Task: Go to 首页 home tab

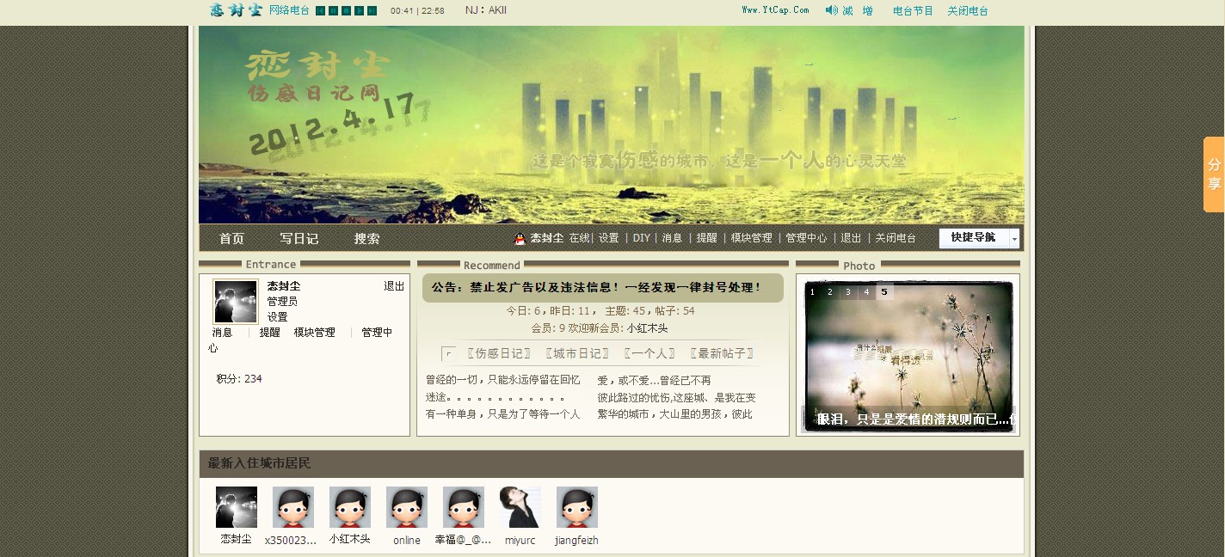Action: pyautogui.click(x=231, y=238)
